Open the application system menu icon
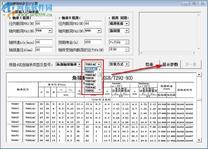Screen dimensions: 208x149 (4, 4)
